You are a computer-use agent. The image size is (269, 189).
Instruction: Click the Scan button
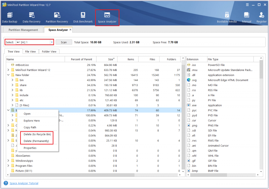pyautogui.click(x=64, y=42)
